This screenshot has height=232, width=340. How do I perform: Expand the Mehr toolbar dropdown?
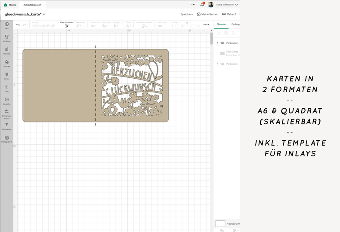point(206,25)
